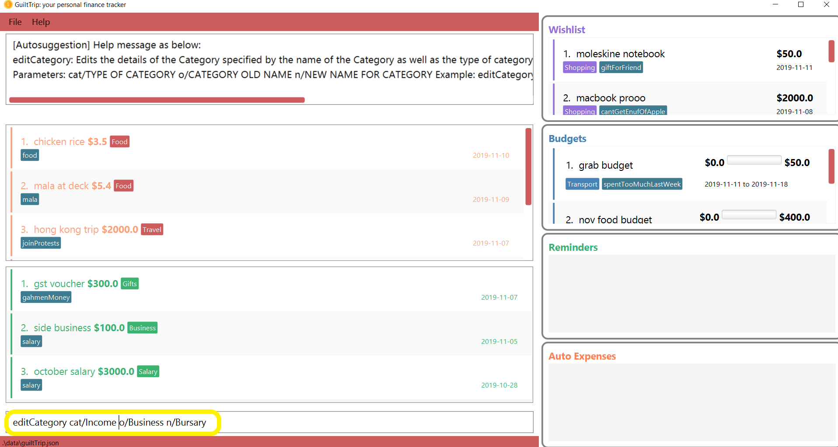Click the horizontal scrollbar in the result box

(157, 100)
